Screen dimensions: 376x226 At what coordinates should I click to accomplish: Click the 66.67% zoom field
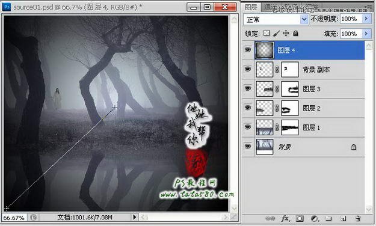click(14, 218)
